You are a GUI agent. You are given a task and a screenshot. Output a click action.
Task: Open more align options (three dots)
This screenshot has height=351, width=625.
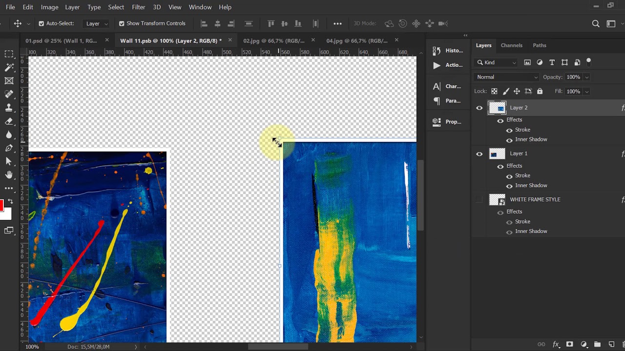[x=337, y=23]
